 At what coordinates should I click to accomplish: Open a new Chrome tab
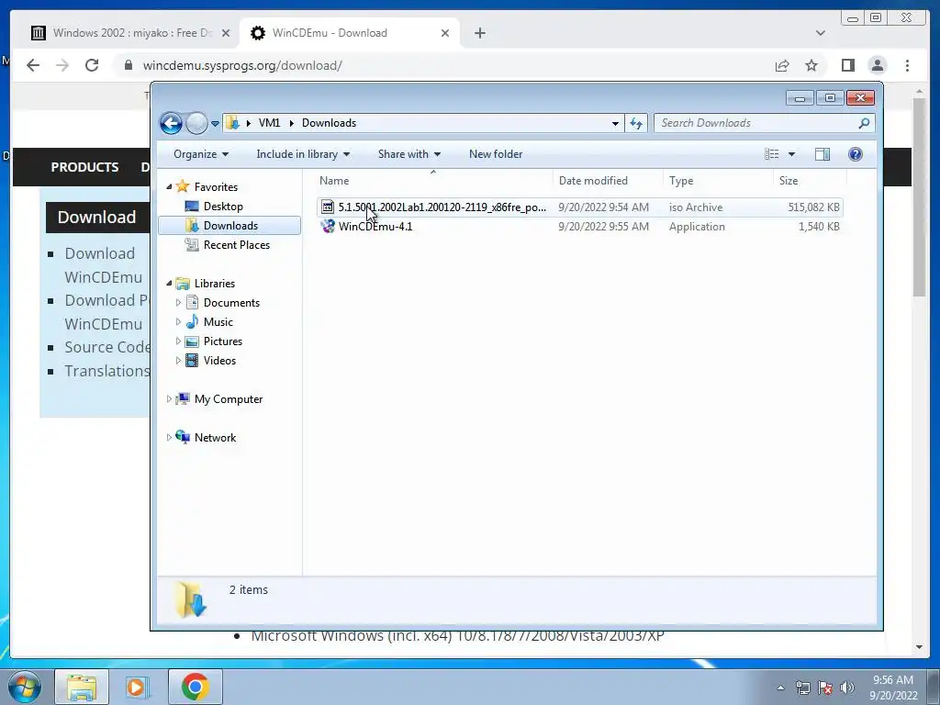click(x=479, y=33)
